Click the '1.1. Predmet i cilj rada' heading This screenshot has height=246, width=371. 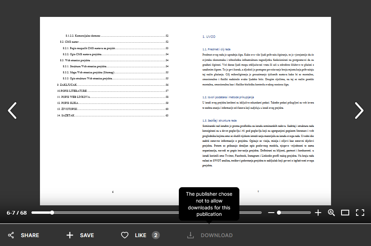coord(216,50)
